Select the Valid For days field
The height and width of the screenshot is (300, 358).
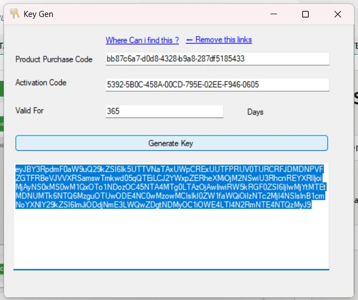tap(164, 111)
